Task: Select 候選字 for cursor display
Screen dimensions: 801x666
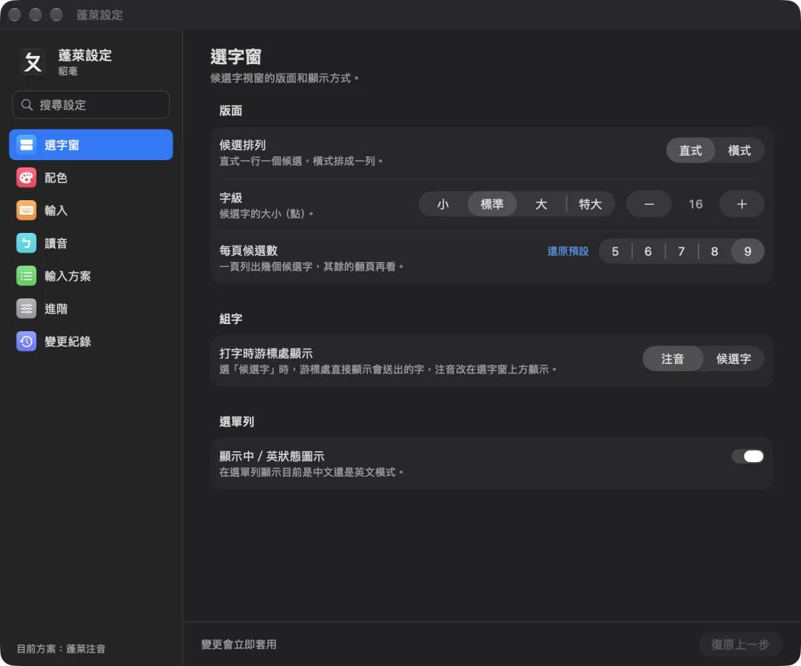Action: pyautogui.click(x=733, y=359)
